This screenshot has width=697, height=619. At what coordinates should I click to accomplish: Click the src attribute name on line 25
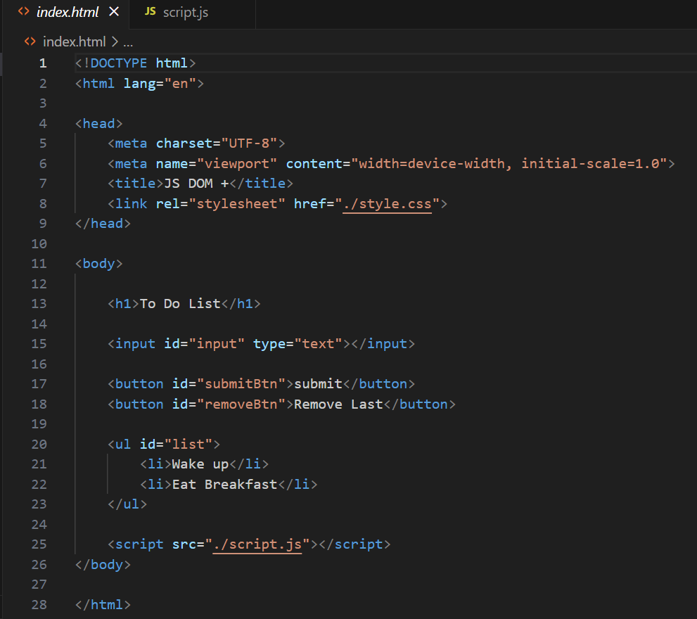click(x=184, y=544)
